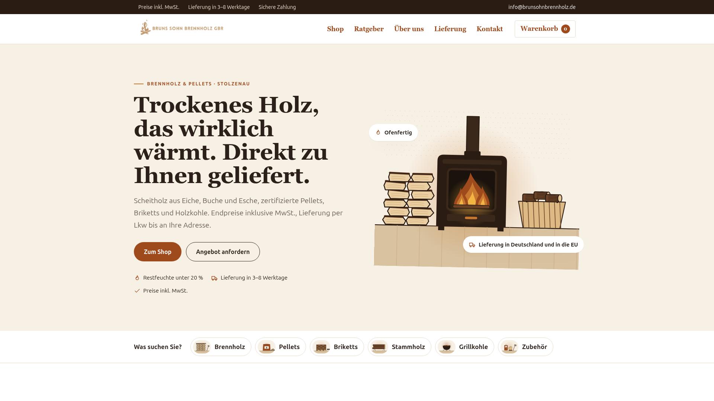Screen dimensions: 714x401
Task: Click the Angebot anfordern button
Action: pos(223,252)
